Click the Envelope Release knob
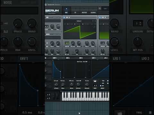 click(x=87, y=85)
